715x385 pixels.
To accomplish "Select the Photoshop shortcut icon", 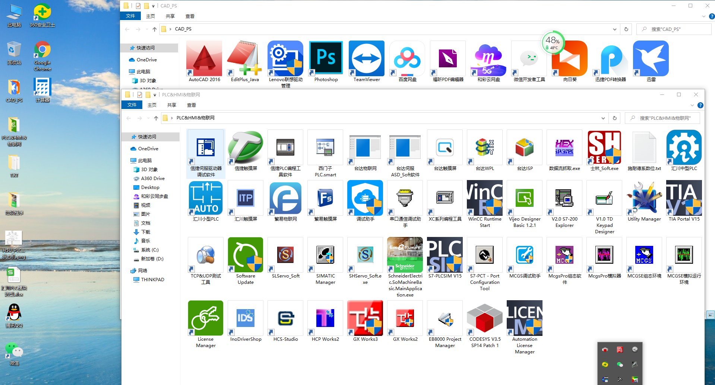I will [x=326, y=59].
